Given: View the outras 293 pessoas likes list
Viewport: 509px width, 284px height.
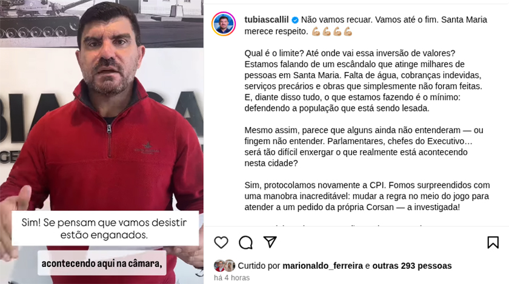Looking at the screenshot, I should (412, 266).
